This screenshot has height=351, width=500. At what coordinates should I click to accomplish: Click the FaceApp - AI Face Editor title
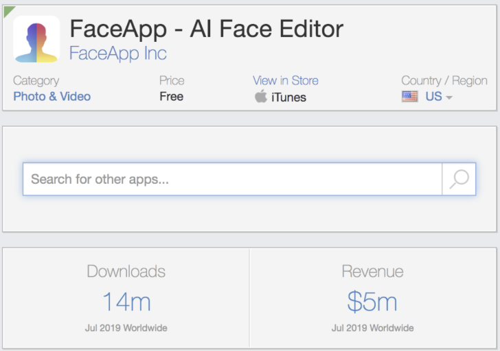point(207,29)
